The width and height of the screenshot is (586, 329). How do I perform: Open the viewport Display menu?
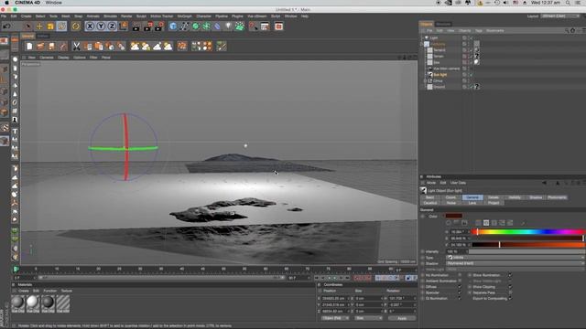pos(63,58)
